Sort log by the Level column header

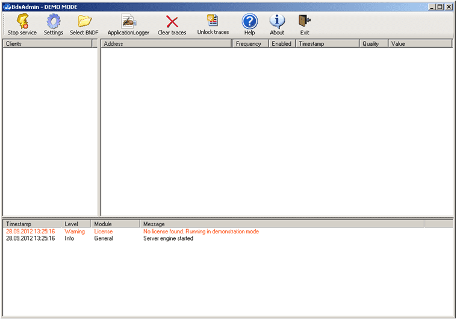coord(76,224)
